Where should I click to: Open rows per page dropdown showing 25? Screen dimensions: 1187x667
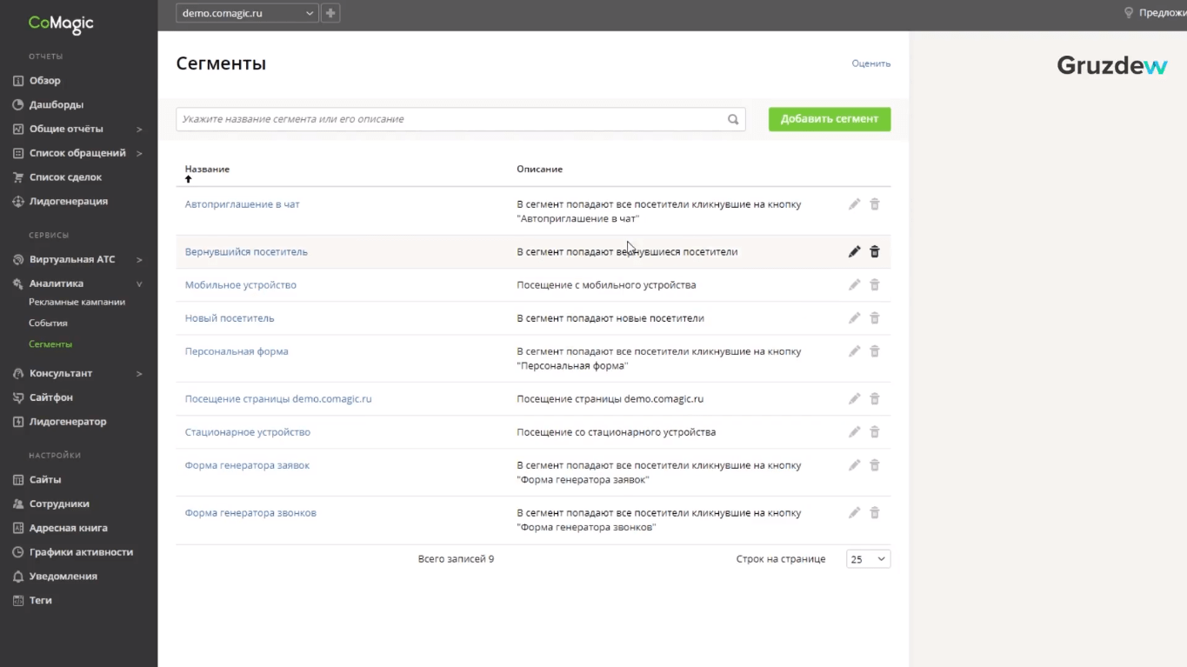pos(868,559)
